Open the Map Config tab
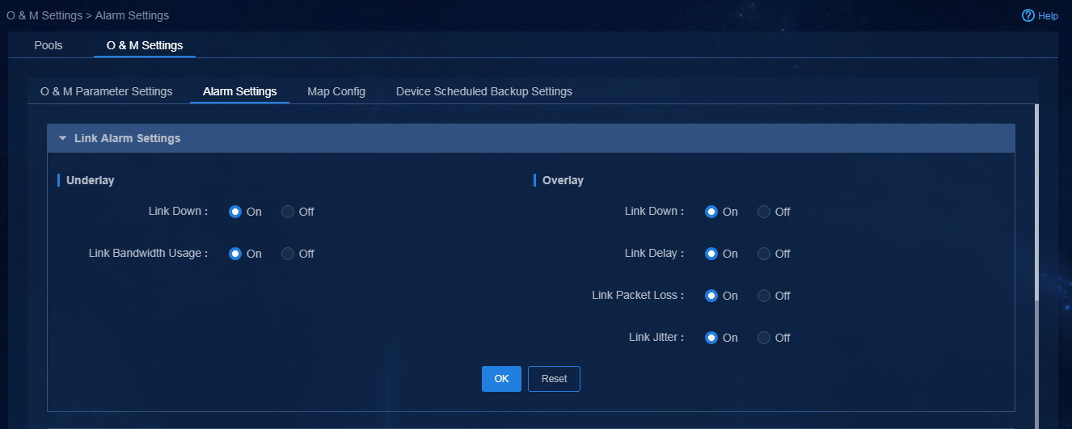The width and height of the screenshot is (1072, 429). pos(336,91)
